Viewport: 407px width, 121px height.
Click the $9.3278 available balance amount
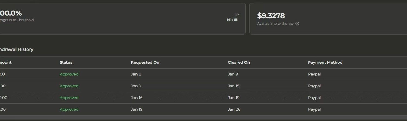pyautogui.click(x=271, y=16)
